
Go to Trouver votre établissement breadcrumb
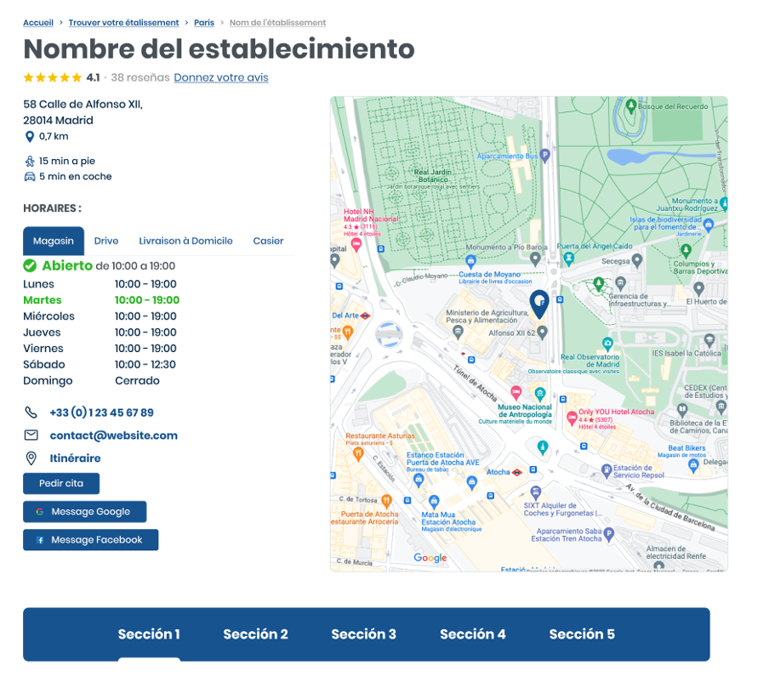(x=123, y=23)
